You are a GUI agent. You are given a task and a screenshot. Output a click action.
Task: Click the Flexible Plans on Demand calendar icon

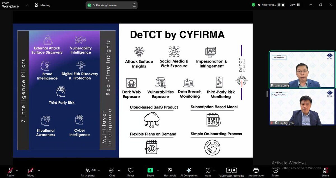151,147
